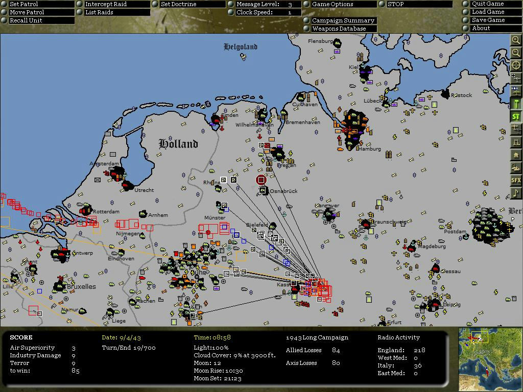523x392 pixels.
Task: Click the Arnhem city icon
Action: [x=143, y=214]
